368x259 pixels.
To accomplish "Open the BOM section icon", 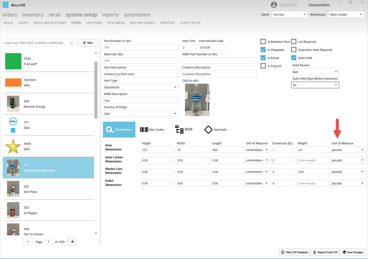I will click(179, 130).
